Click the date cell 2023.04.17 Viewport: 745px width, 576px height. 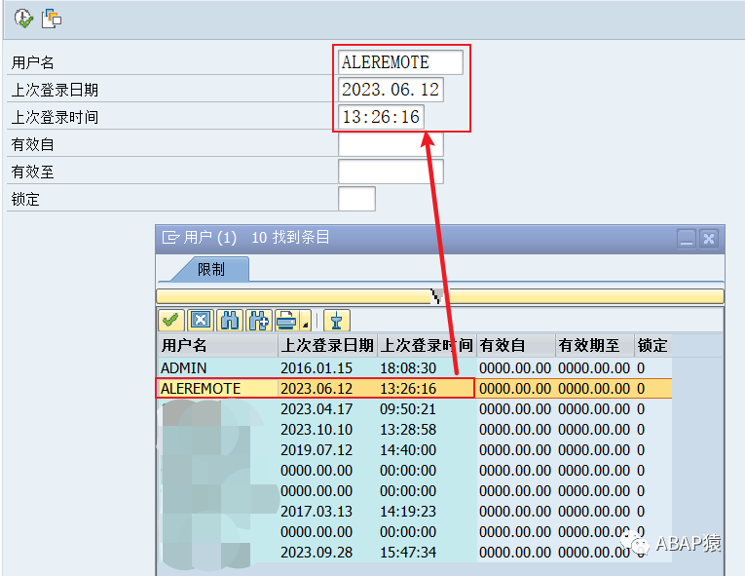317,409
